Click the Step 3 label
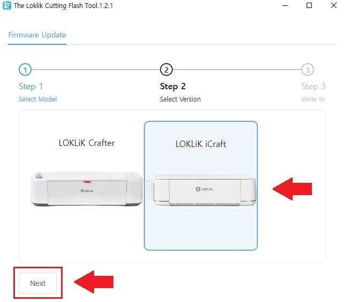The height and width of the screenshot is (302, 344). [x=314, y=87]
